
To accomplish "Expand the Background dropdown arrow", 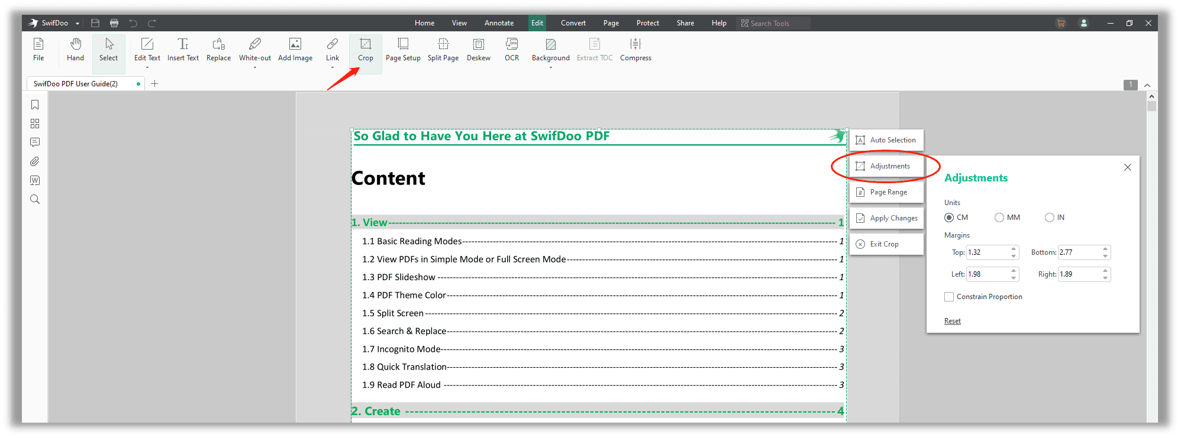I will pos(551,67).
